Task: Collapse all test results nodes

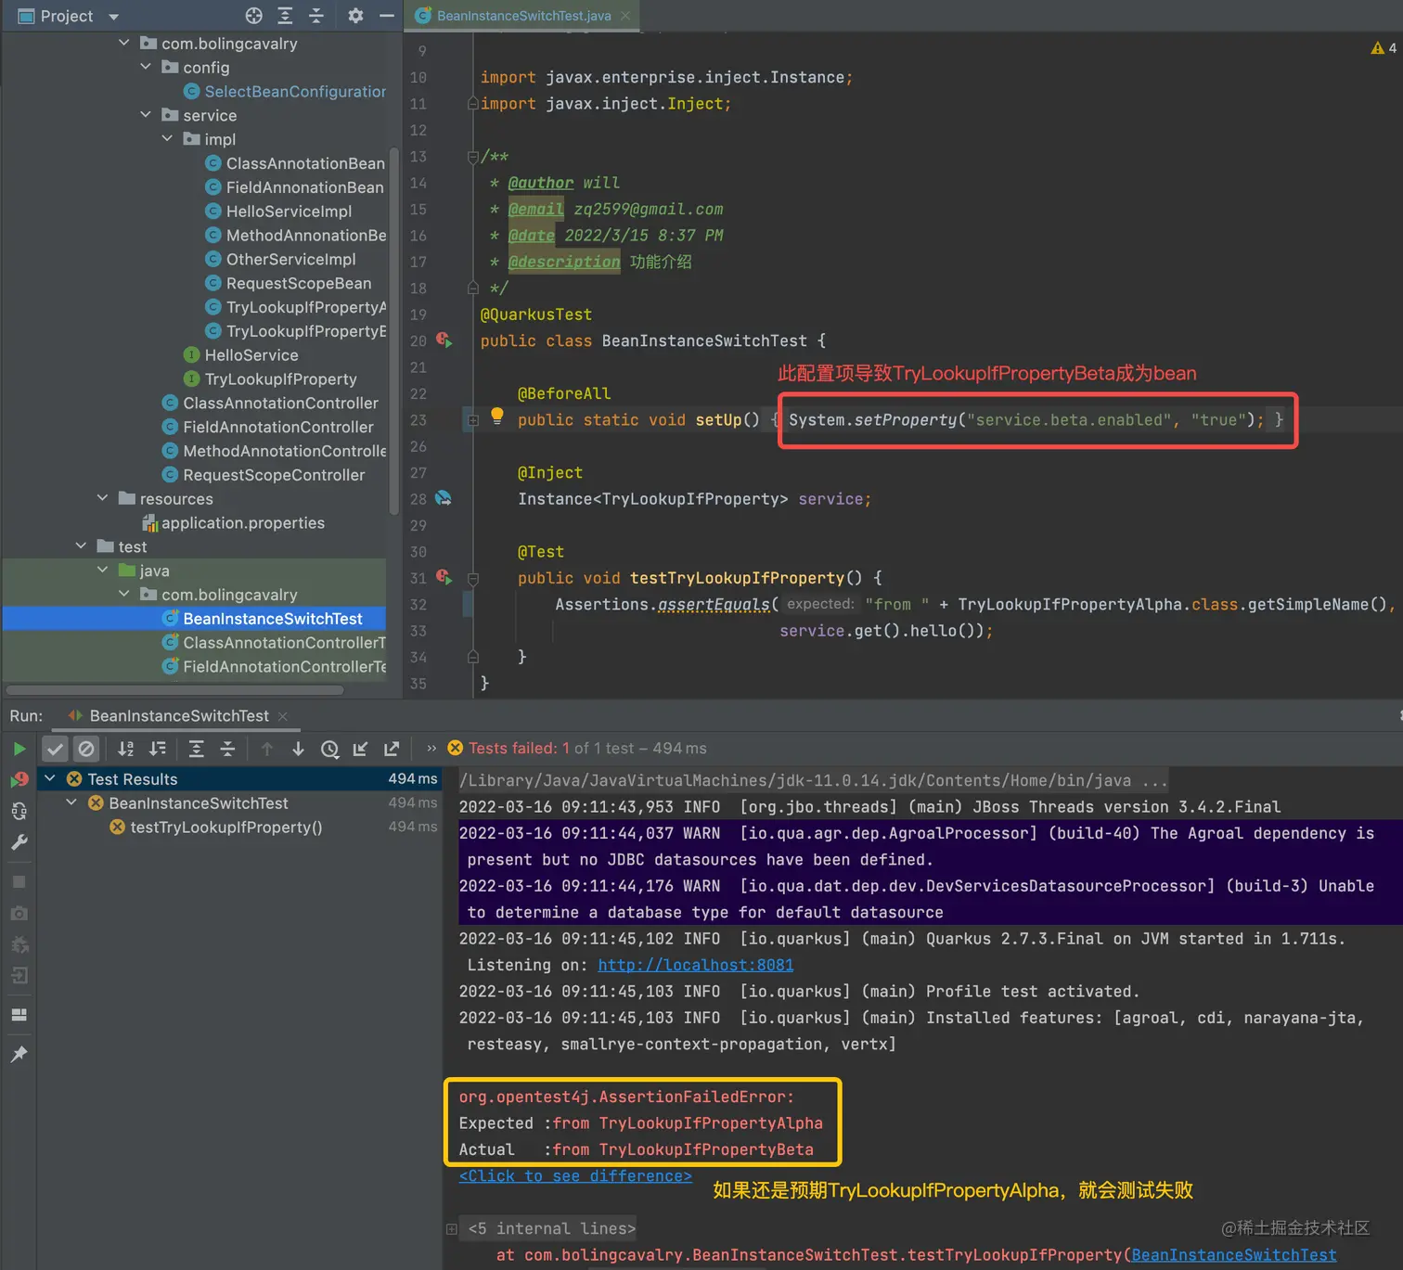Action: pyautogui.click(x=227, y=749)
